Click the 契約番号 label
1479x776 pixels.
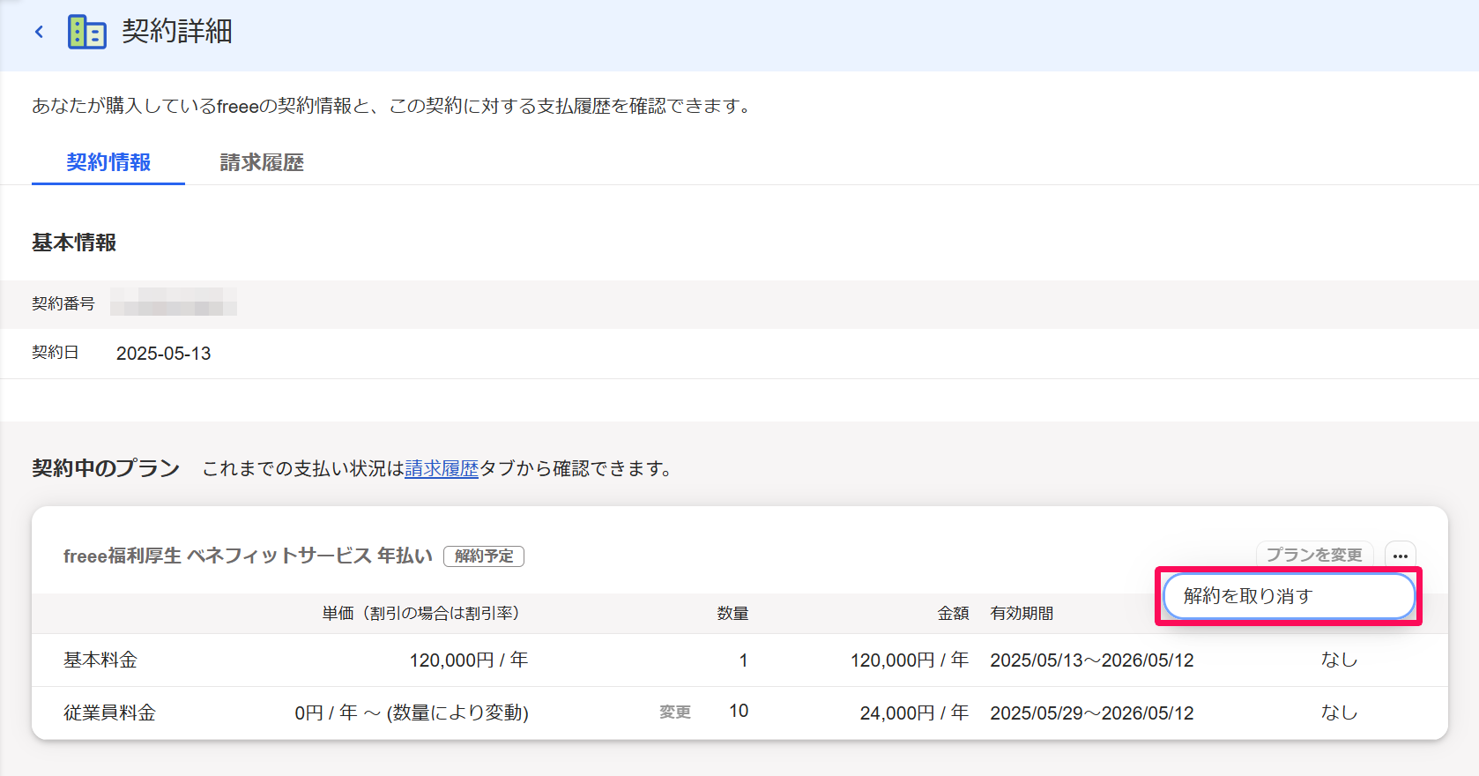(63, 303)
